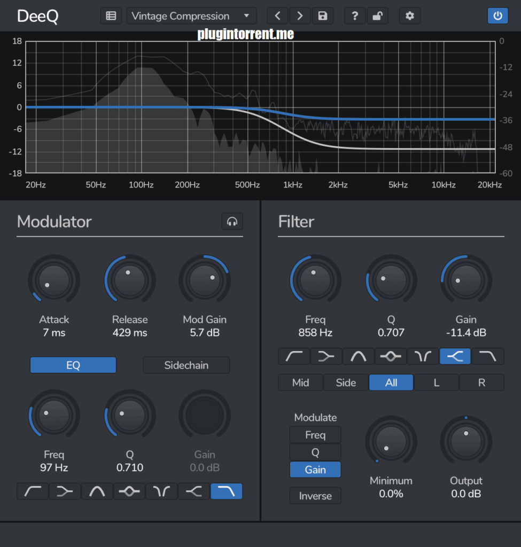The width and height of the screenshot is (521, 547).
Task: Toggle the padlock lock icon
Action: [378, 15]
